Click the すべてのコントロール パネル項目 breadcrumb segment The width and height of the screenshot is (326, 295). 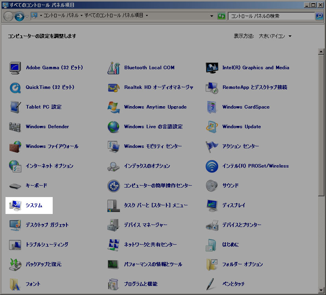point(114,15)
